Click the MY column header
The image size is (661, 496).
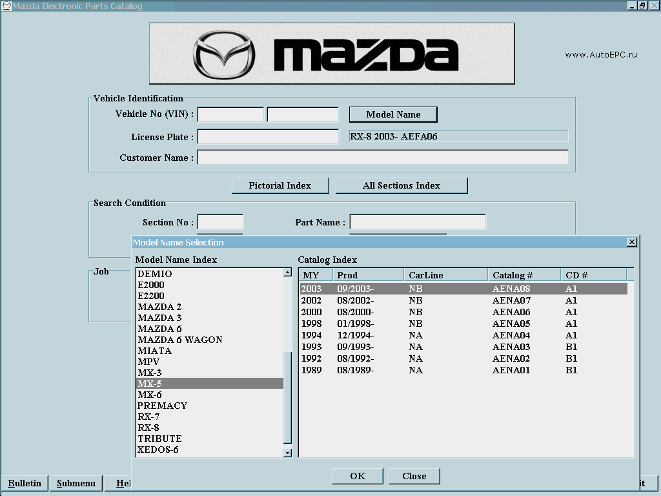click(x=316, y=275)
